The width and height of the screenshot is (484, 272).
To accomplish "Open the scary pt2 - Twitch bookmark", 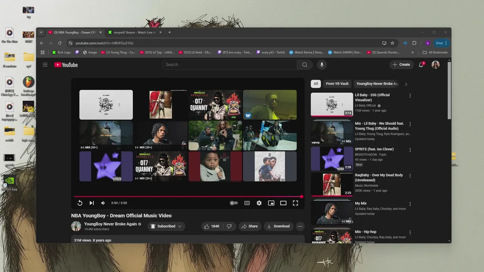I will click(x=270, y=53).
